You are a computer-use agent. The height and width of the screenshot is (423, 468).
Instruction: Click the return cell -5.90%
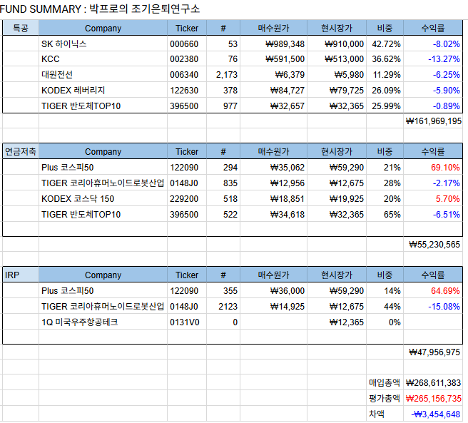click(x=433, y=90)
